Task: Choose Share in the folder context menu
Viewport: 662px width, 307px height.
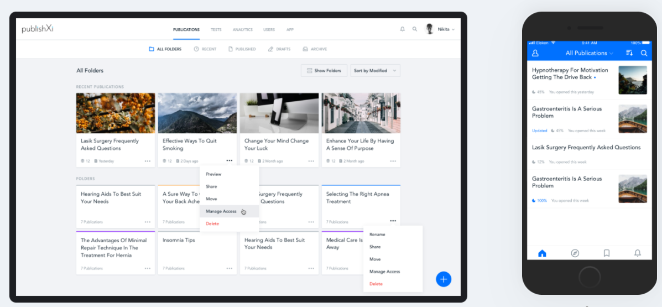Action: coord(393,247)
